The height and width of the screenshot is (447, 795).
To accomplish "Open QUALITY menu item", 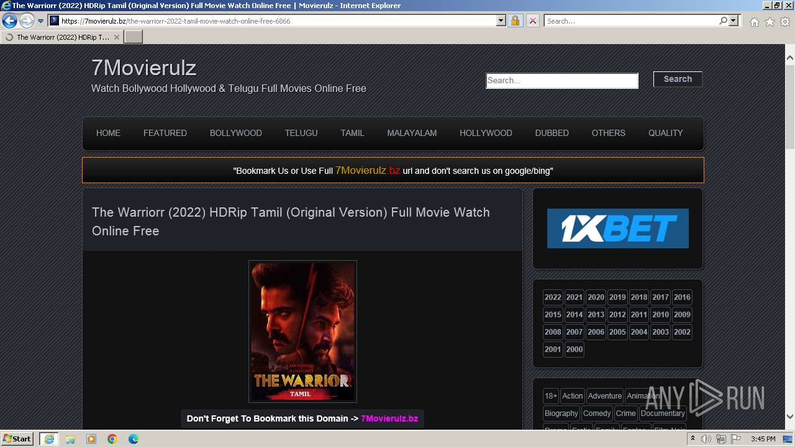I will [x=666, y=133].
